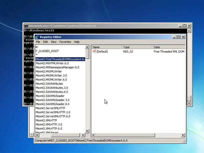204x153 pixels.
Task: Click the Registry Editor resize grip corner
Action: click(x=184, y=142)
